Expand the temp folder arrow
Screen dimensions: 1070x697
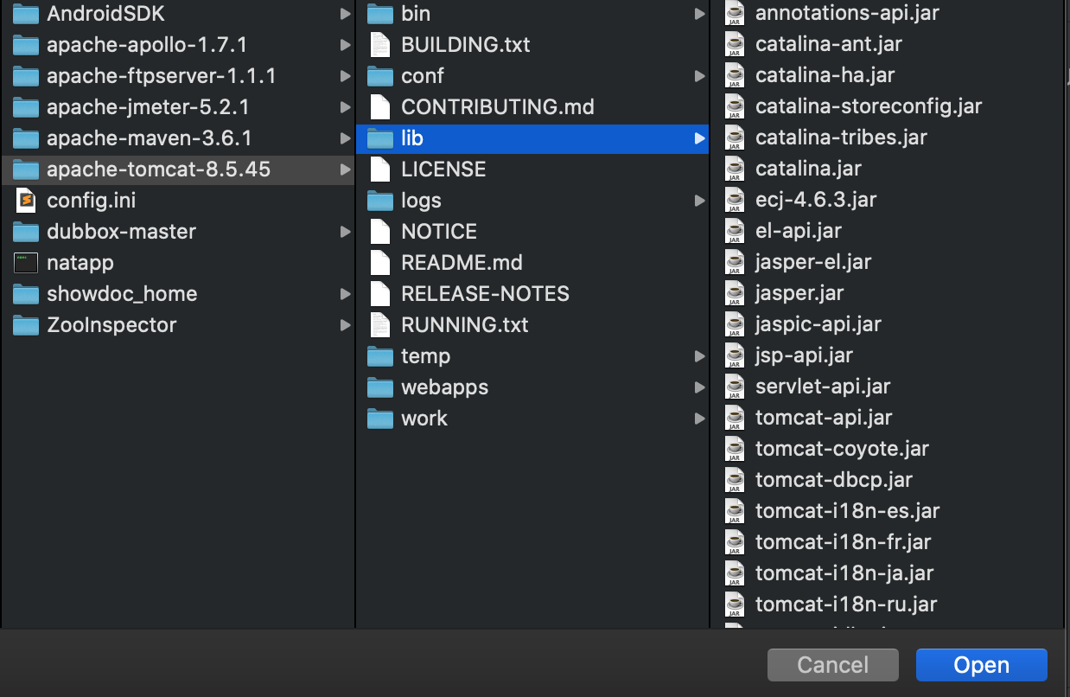pyautogui.click(x=699, y=356)
